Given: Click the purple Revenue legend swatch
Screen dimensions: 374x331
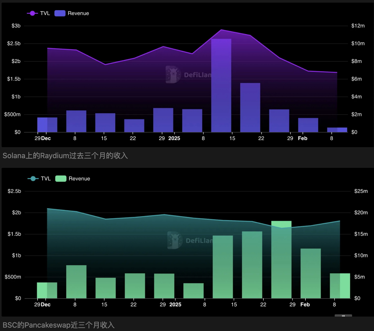Looking at the screenshot, I should pyautogui.click(x=60, y=13).
